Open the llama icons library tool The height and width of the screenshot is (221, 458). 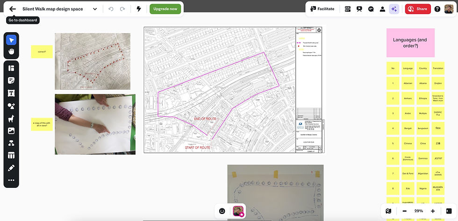click(x=11, y=118)
